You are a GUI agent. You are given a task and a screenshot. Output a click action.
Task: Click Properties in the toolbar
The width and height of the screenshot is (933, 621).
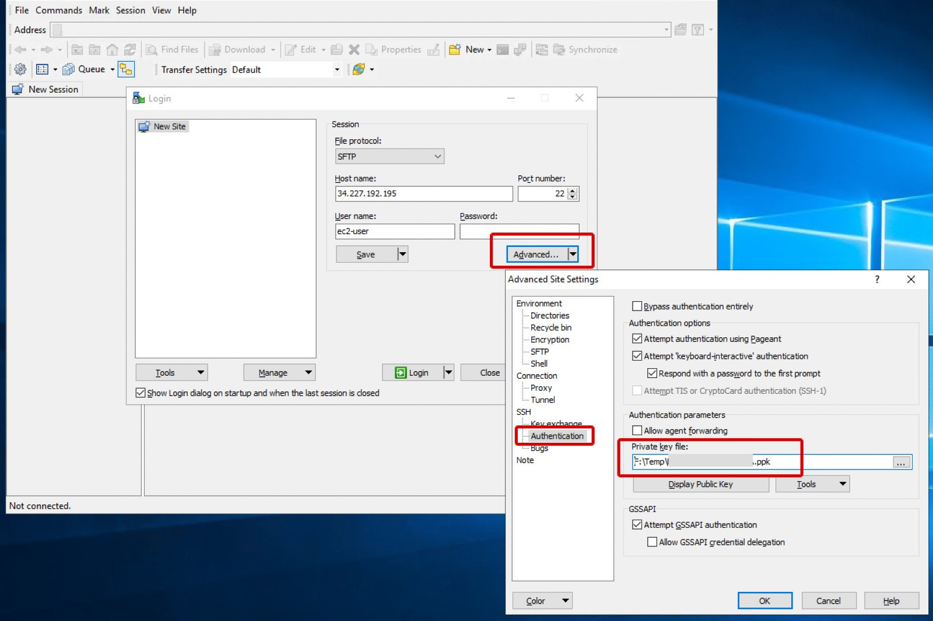[393, 50]
